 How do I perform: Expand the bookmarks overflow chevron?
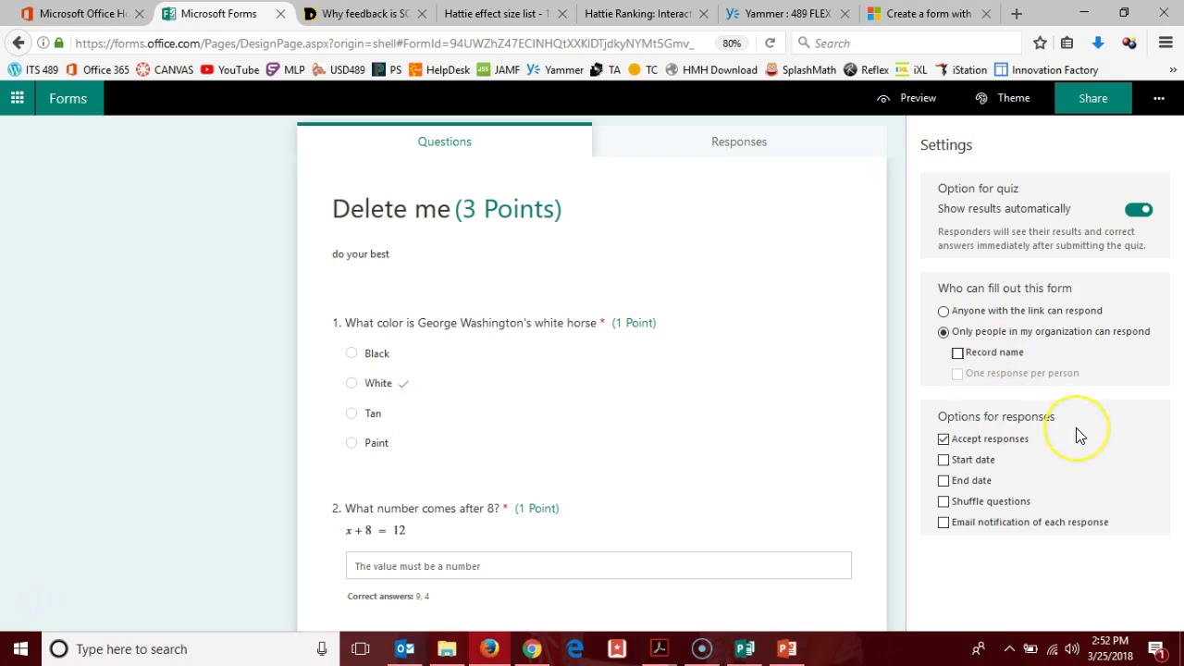[x=1173, y=70]
